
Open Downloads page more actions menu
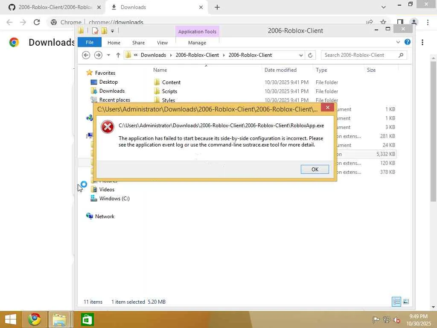point(422,42)
